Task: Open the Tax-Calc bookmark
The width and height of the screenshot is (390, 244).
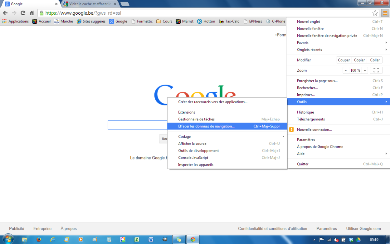Action: coord(229,21)
